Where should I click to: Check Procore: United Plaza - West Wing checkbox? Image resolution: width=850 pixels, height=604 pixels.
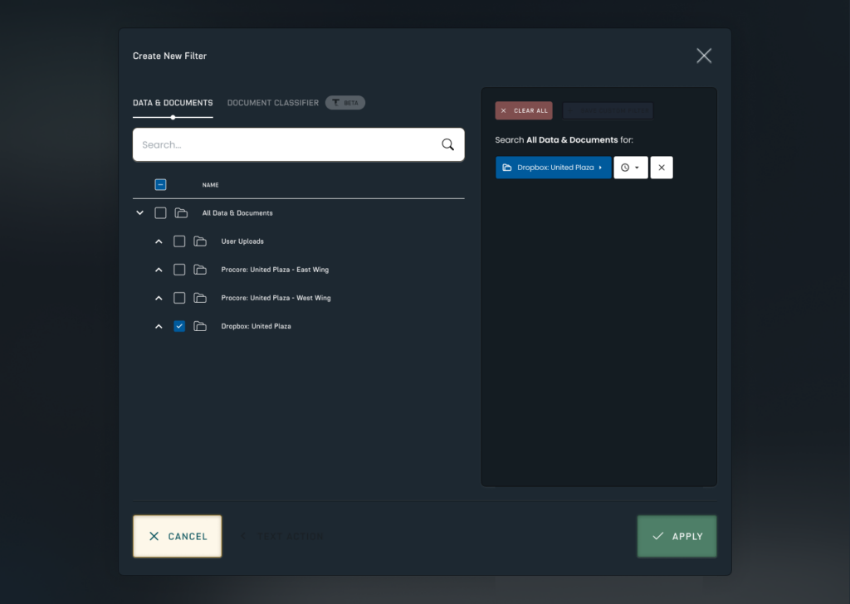point(179,298)
